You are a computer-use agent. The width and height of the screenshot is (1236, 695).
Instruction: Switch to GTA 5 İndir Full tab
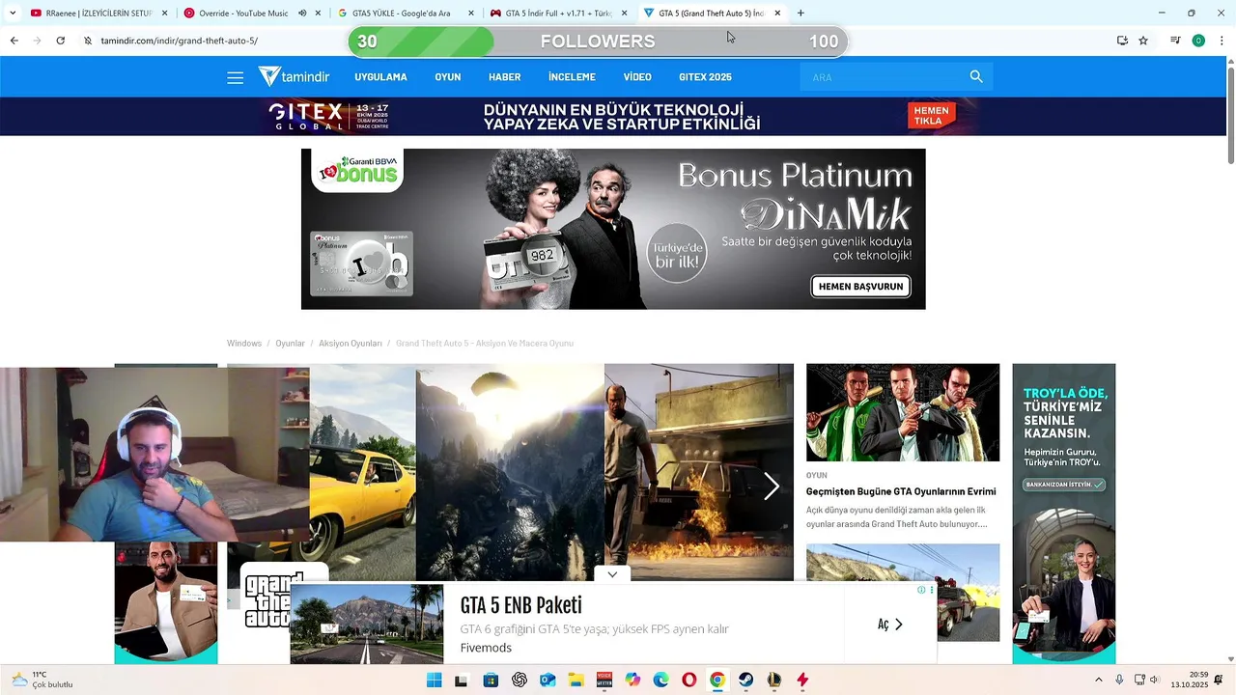click(558, 14)
